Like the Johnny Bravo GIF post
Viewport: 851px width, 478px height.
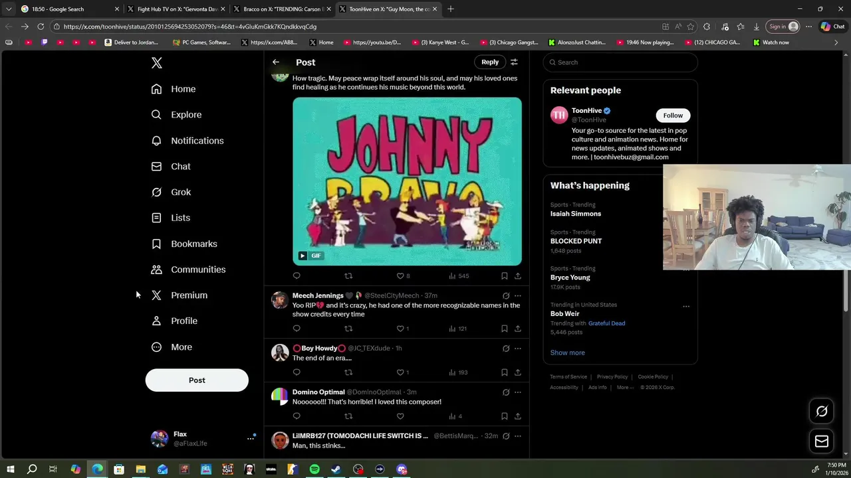(400, 276)
